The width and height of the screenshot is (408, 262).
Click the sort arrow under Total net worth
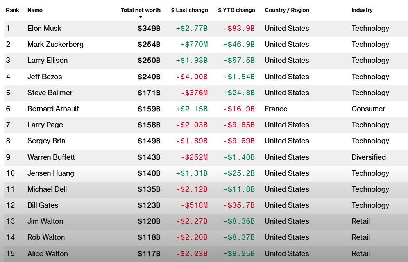141,17
